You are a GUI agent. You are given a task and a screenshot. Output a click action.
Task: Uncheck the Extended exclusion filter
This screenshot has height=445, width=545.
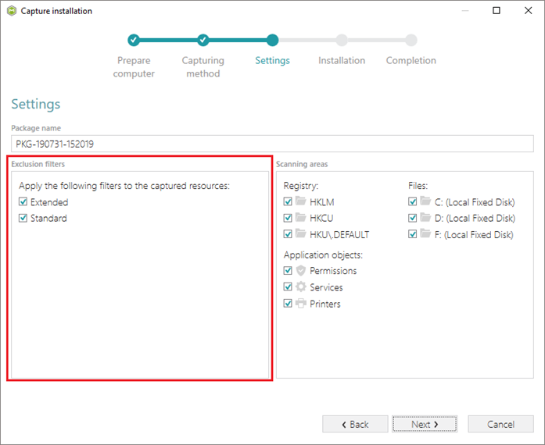pos(23,201)
